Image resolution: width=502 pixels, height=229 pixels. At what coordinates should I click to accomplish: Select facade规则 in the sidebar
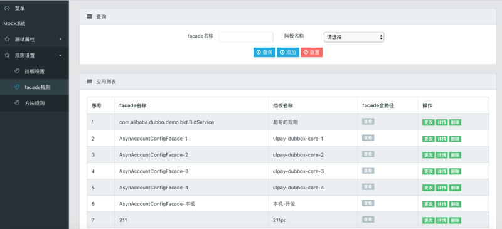(x=35, y=87)
